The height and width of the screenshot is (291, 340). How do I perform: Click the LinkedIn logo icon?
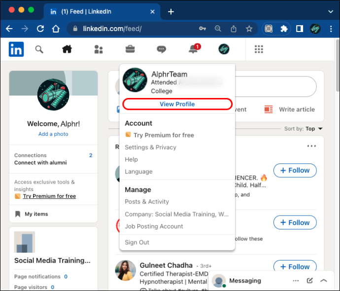(16, 49)
